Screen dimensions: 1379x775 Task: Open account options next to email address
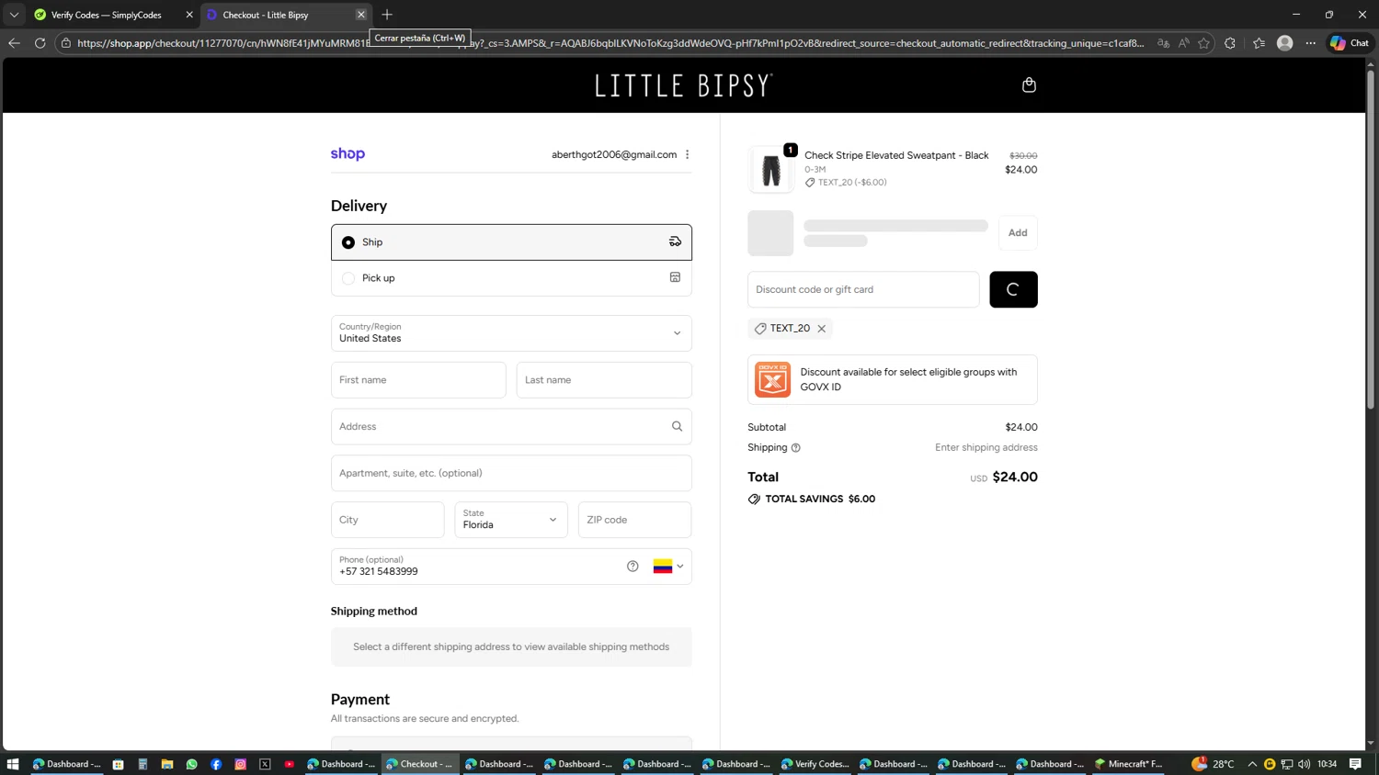coord(688,154)
